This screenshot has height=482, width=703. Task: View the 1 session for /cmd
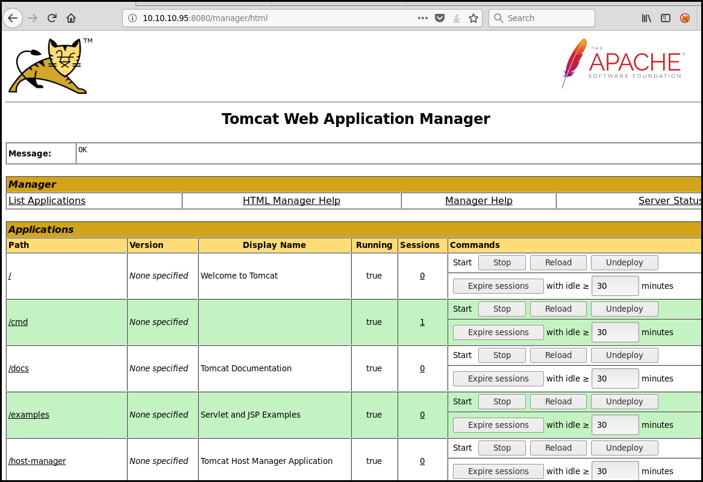(x=422, y=322)
